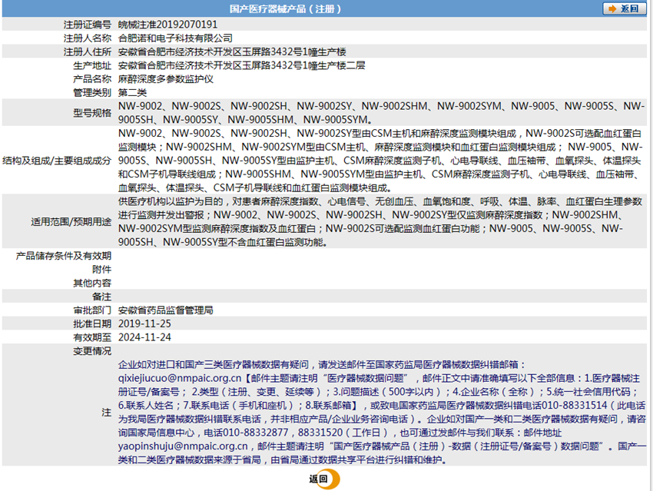Click the 管理类别 label
The width and height of the screenshot is (653, 491).
click(x=92, y=92)
